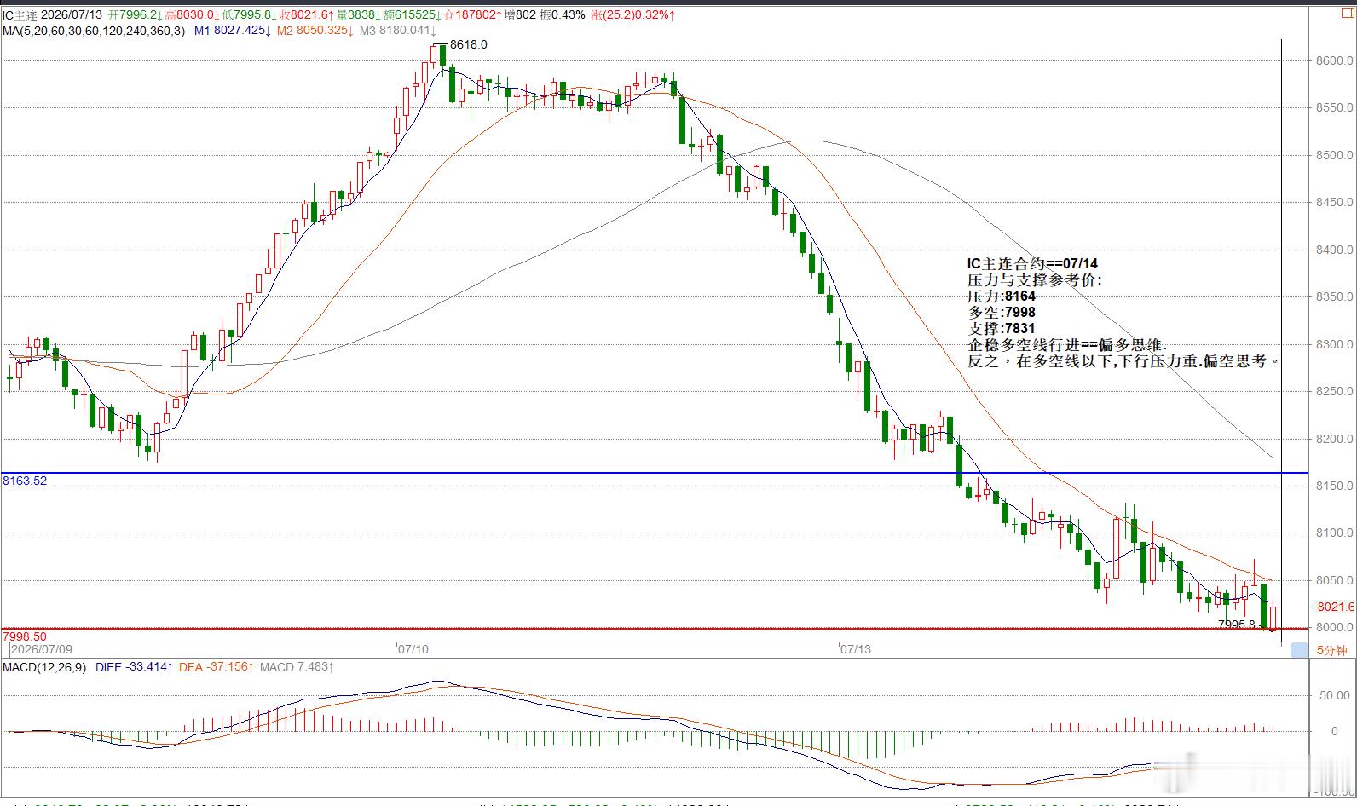Click the 07/10 date marker
Image resolution: width=1357 pixels, height=806 pixels.
(x=413, y=649)
